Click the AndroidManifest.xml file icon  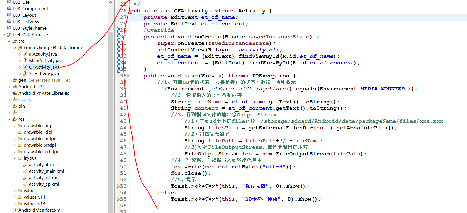click(x=15, y=210)
